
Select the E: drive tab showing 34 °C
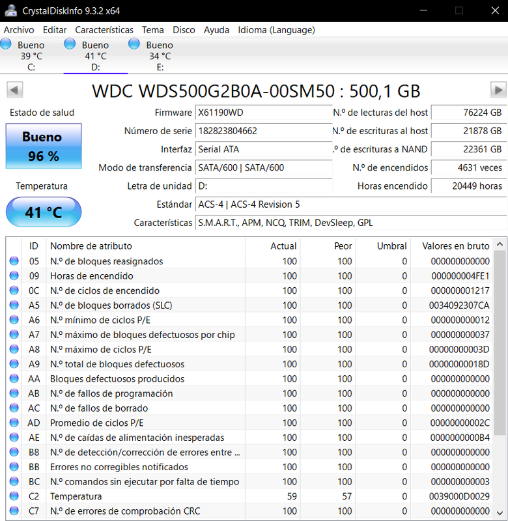click(x=160, y=55)
